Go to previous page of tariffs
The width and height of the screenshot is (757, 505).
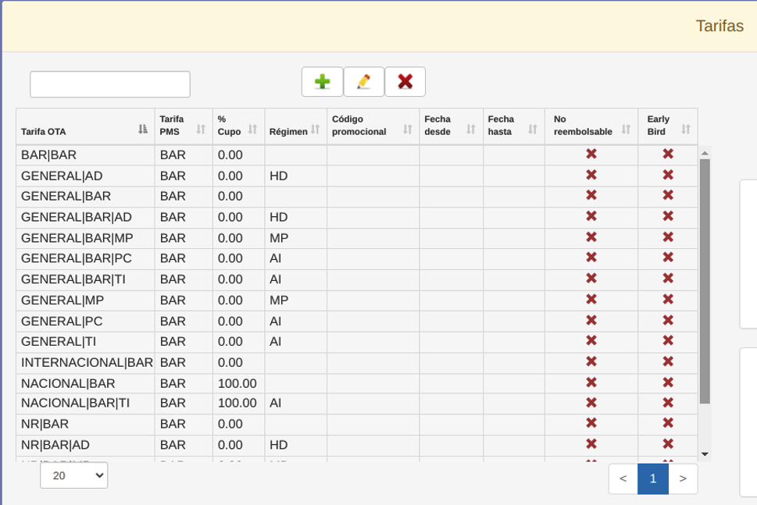[x=623, y=479]
